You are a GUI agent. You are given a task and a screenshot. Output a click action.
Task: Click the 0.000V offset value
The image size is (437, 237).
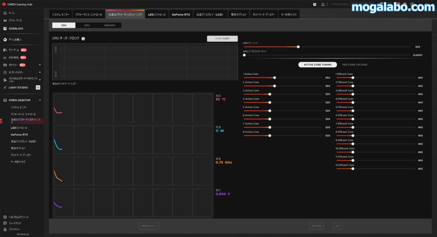point(417,55)
